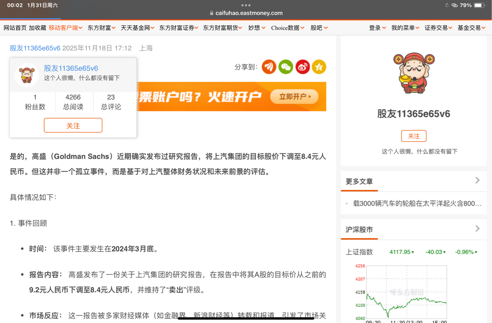
Task: Expand 天天基金网 dropdown menu
Action: [x=138, y=28]
